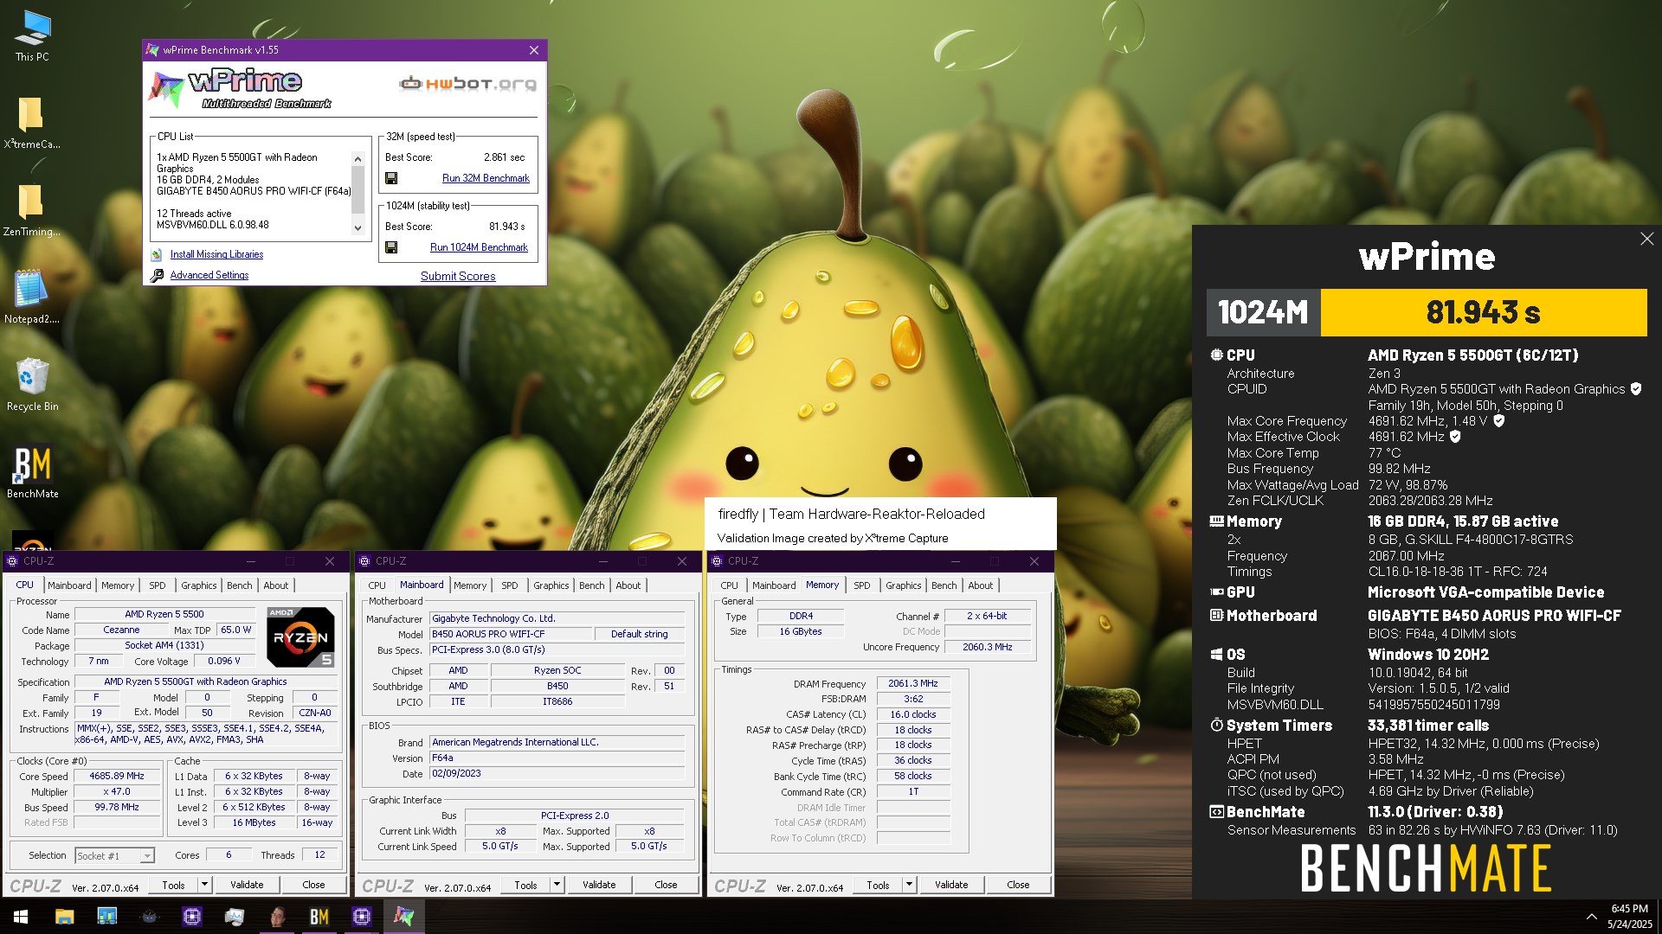Click the Channel # 2 x 64-bit value
Image resolution: width=1662 pixels, height=934 pixels.
point(988,616)
